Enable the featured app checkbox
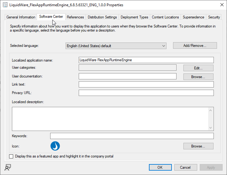 coord(12,156)
